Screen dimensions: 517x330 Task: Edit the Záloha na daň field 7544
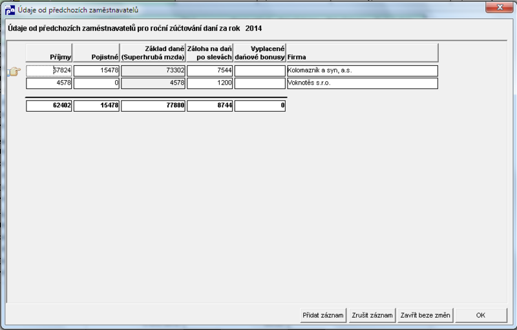click(x=209, y=70)
